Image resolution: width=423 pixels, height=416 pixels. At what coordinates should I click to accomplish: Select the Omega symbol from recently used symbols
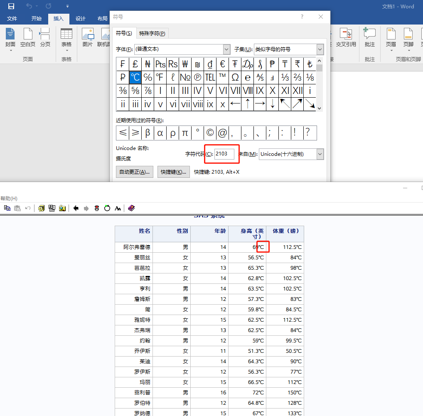235,77
